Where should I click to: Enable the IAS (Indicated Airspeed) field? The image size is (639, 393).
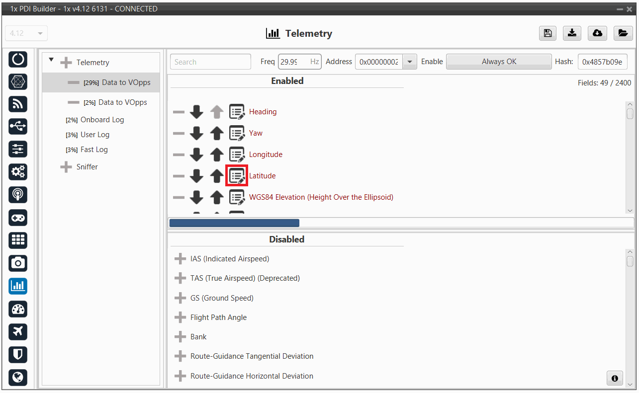point(180,259)
